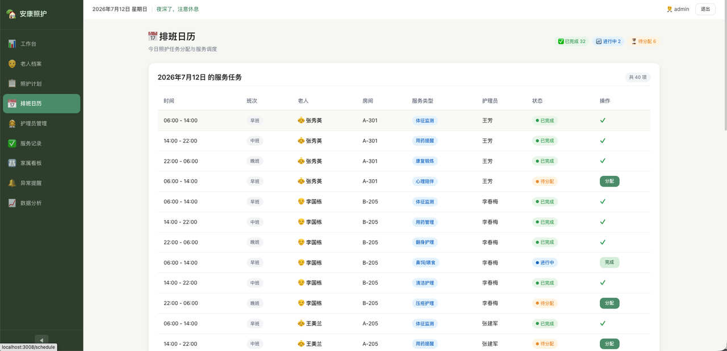Viewport: 727px width, 351px height.
Task: Click checkmark for 张秀英 体征监测 row
Action: (603, 120)
